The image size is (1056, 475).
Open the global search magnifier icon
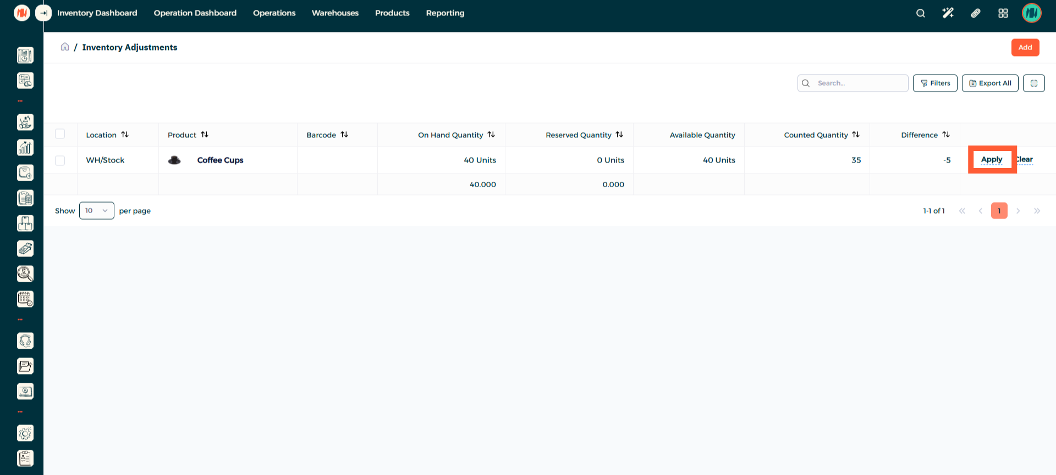tap(920, 13)
